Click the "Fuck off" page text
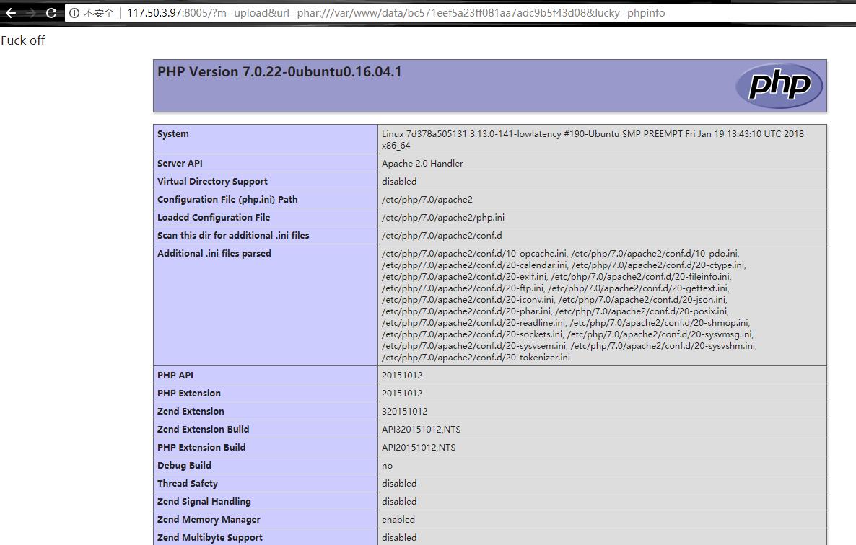 23,40
